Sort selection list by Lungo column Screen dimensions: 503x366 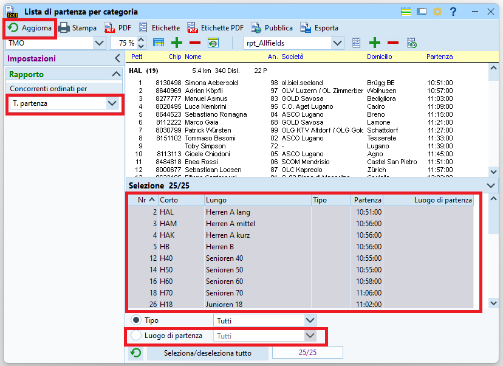(x=258, y=200)
